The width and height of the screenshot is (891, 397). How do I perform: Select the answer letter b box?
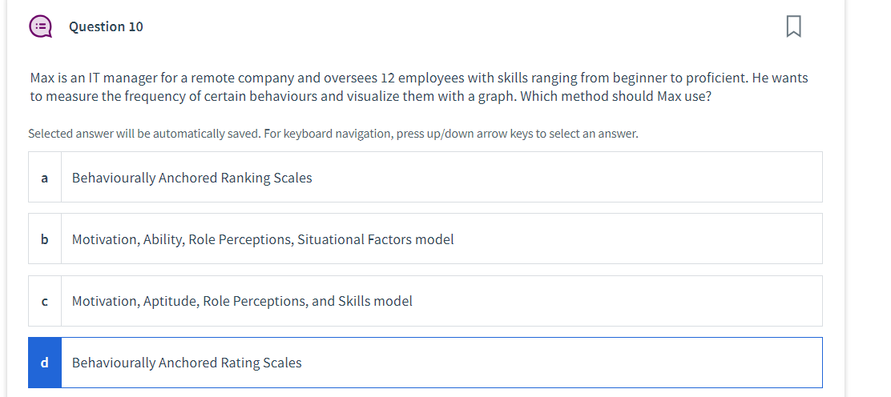click(x=45, y=239)
